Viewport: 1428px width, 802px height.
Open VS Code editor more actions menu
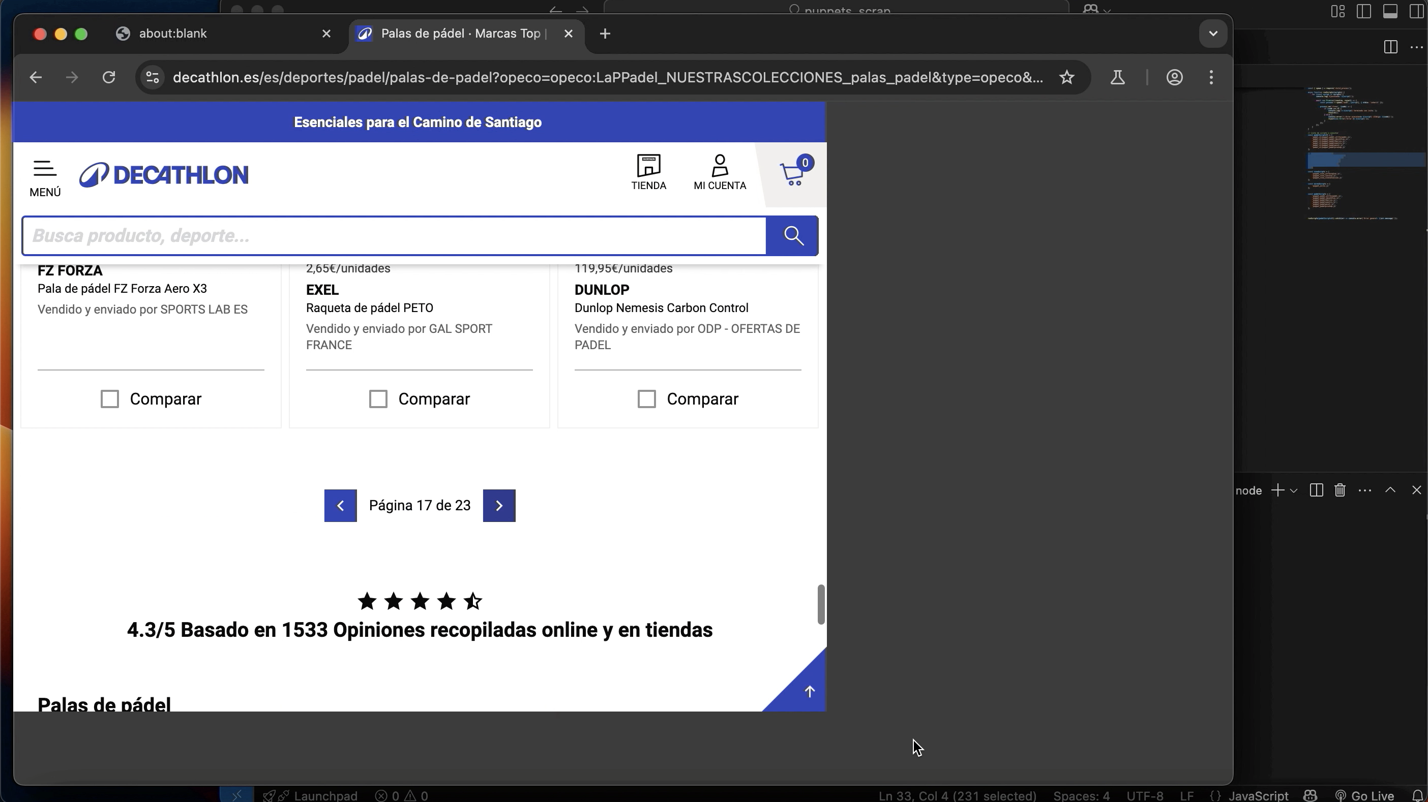[1416, 47]
